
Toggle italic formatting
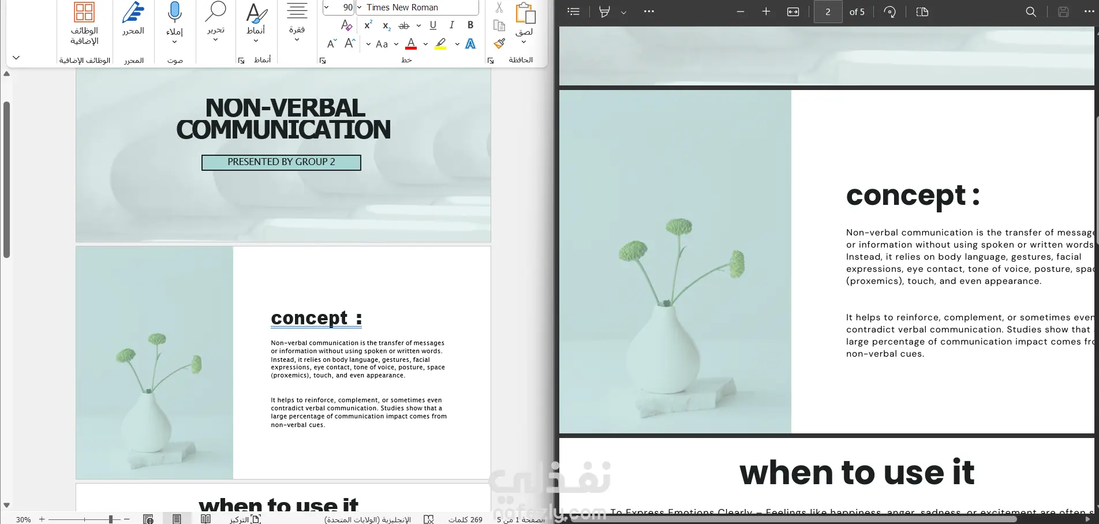tap(451, 25)
